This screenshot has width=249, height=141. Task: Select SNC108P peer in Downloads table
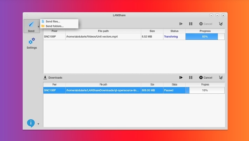[54, 90]
